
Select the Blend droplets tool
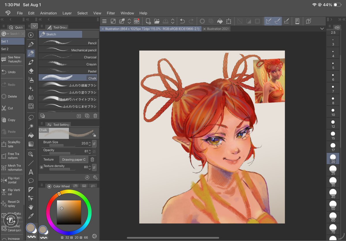point(31,97)
